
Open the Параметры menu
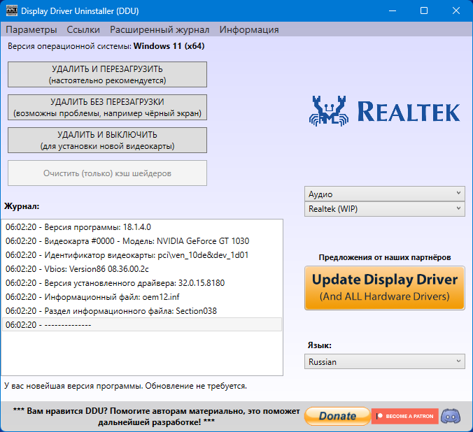31,29
